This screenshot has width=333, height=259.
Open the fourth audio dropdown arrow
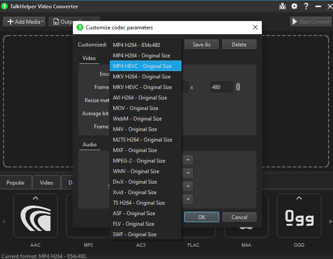[188, 199]
